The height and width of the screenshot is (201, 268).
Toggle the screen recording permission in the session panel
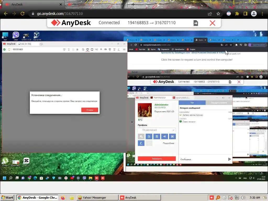pyautogui.click(x=172, y=136)
